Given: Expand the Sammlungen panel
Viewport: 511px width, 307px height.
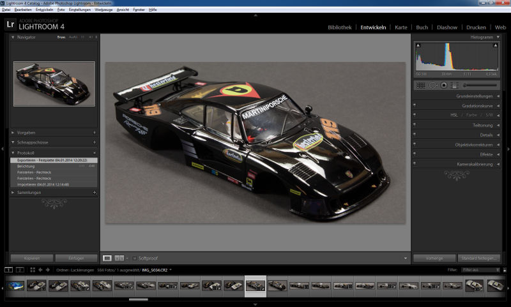Looking at the screenshot, I should [x=13, y=192].
